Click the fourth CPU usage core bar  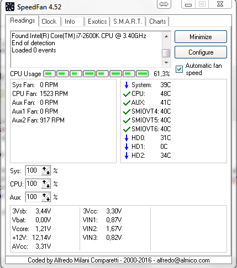(89, 74)
